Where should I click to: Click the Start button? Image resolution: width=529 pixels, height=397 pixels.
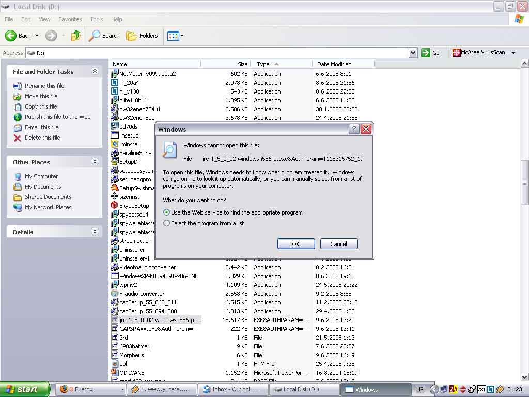click(25, 389)
